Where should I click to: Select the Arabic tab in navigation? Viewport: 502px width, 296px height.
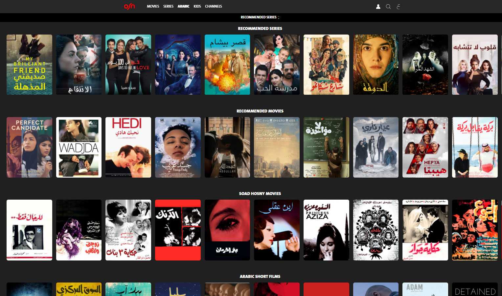(x=183, y=6)
